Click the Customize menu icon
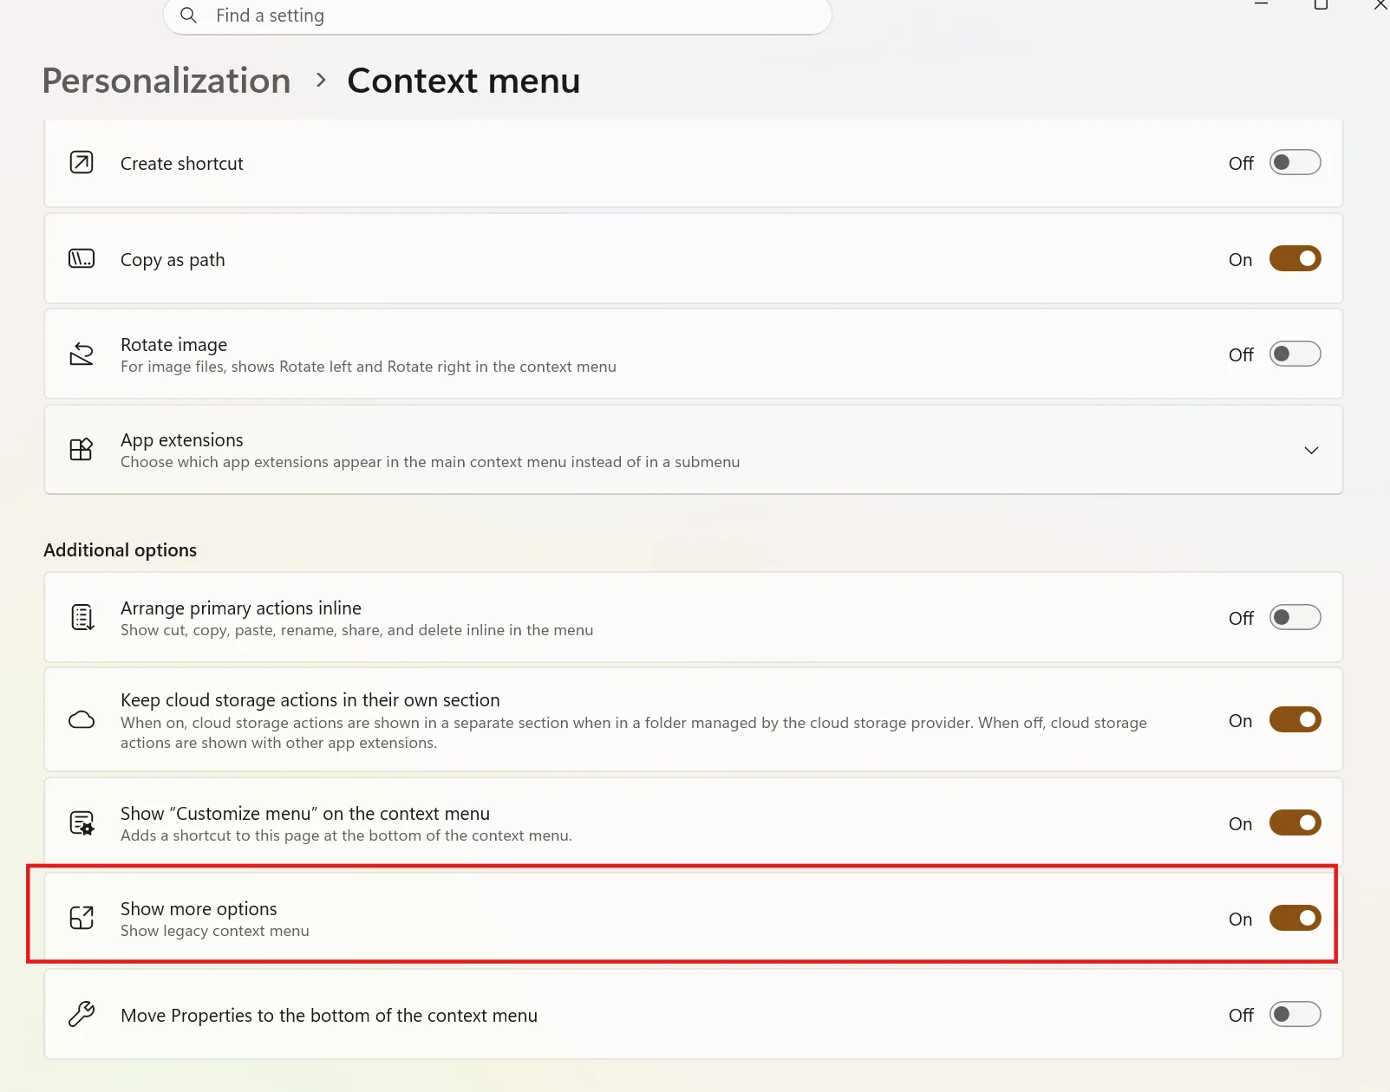 tap(82, 823)
